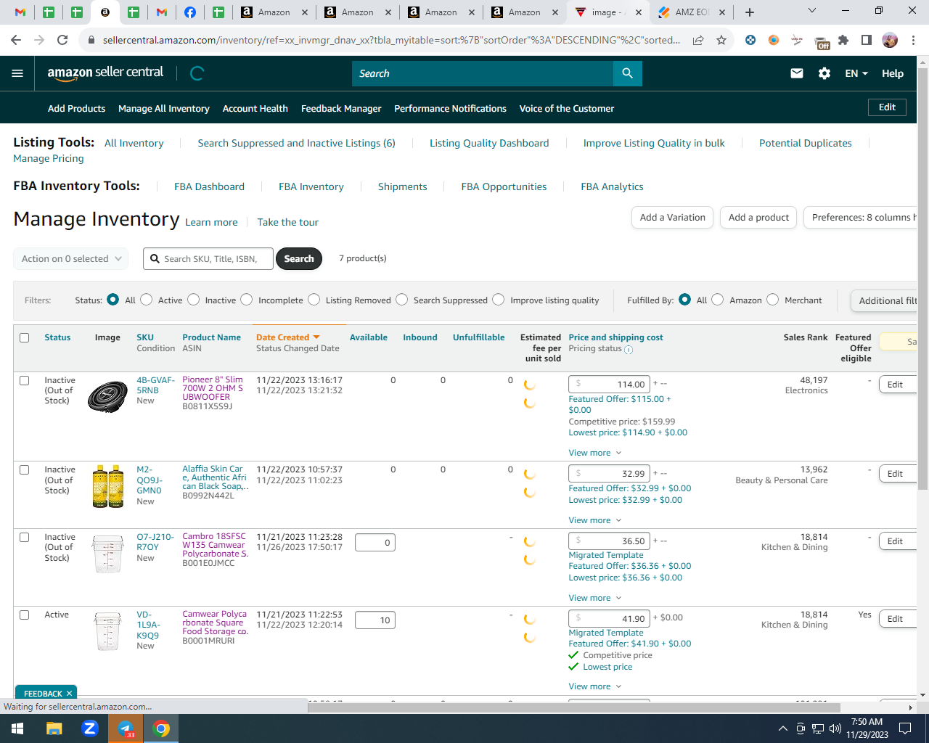
Task: Open the Seller Central hamburger menu
Action: (17, 73)
